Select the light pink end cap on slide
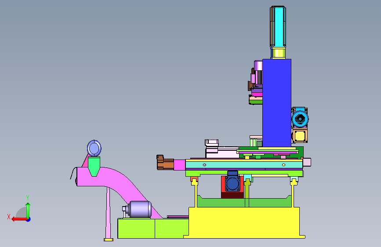This screenshot has height=247, width=381. pos(307,162)
